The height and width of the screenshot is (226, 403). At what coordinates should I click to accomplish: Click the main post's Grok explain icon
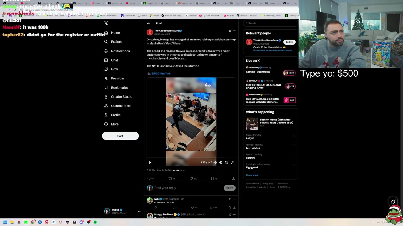click(x=230, y=31)
